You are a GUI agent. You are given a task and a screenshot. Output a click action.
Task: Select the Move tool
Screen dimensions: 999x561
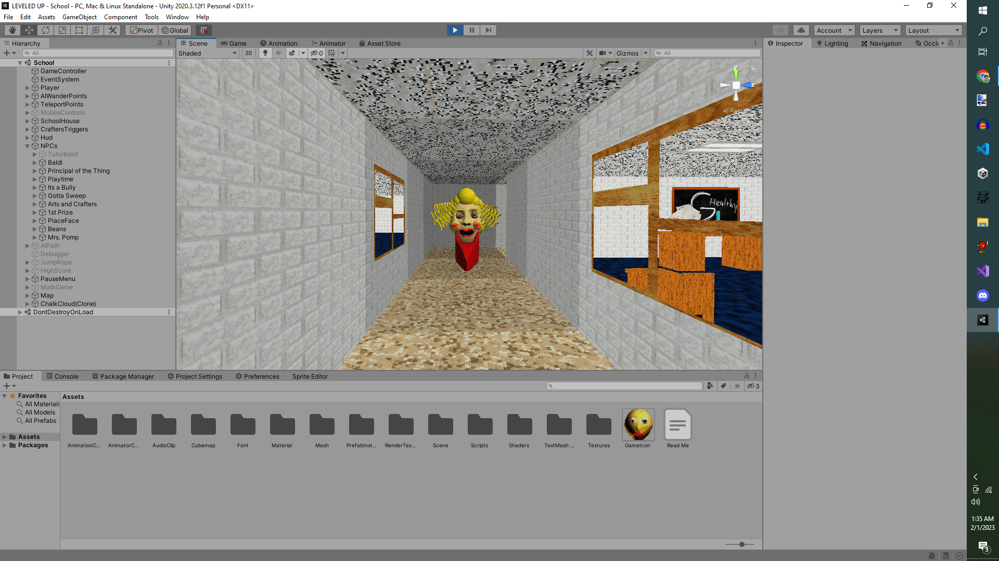pyautogui.click(x=29, y=30)
